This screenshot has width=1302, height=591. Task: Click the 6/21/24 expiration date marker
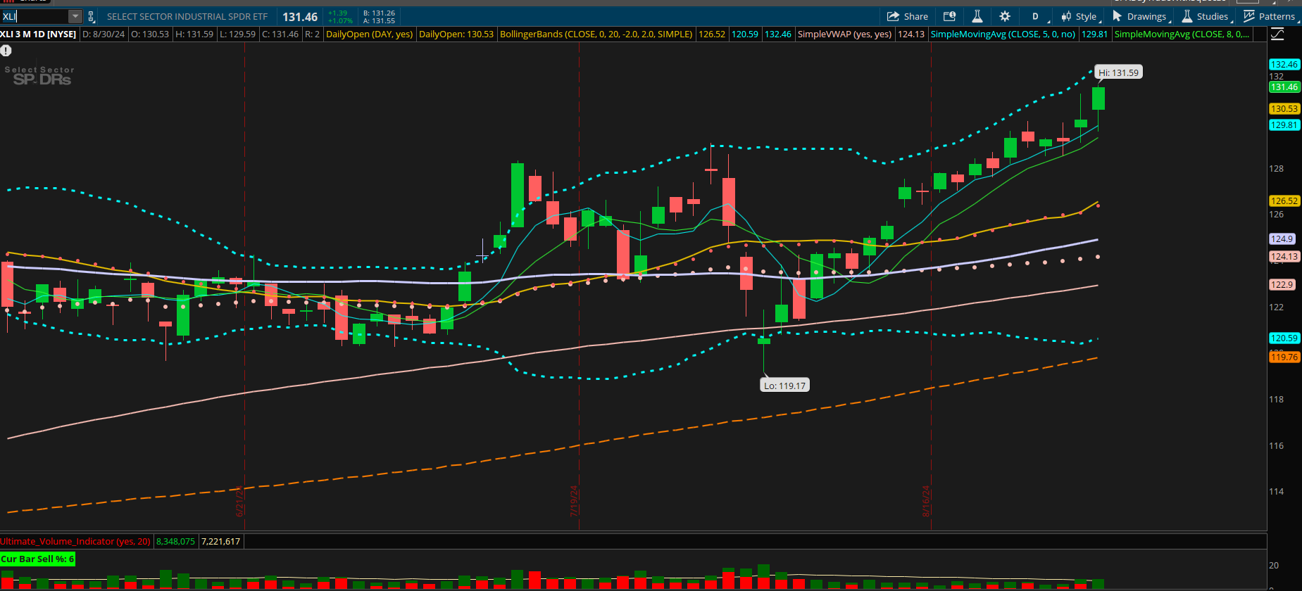click(239, 501)
